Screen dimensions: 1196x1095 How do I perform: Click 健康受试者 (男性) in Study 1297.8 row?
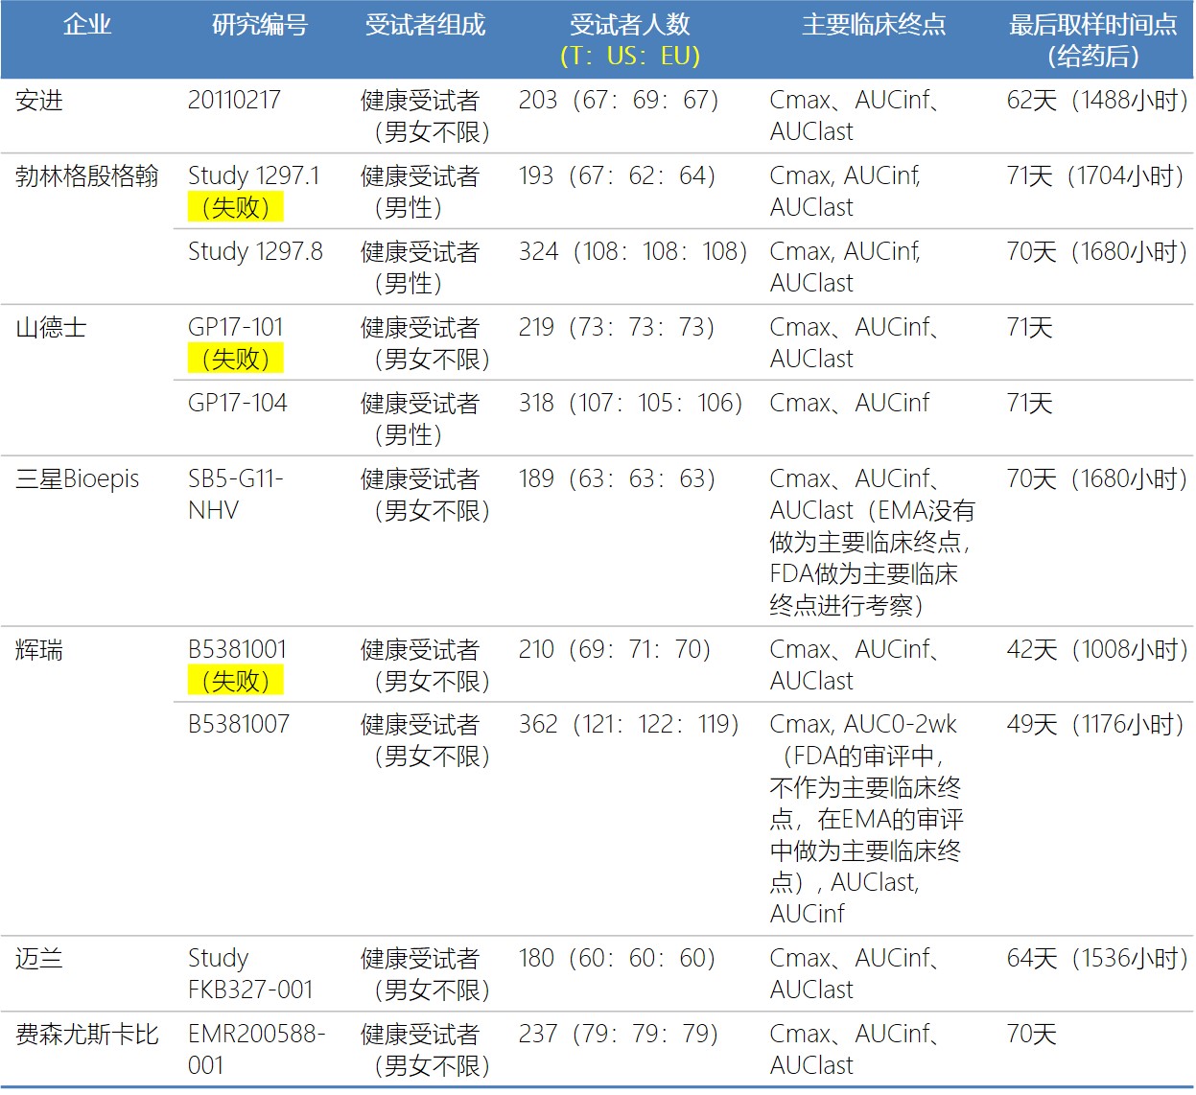[420, 268]
